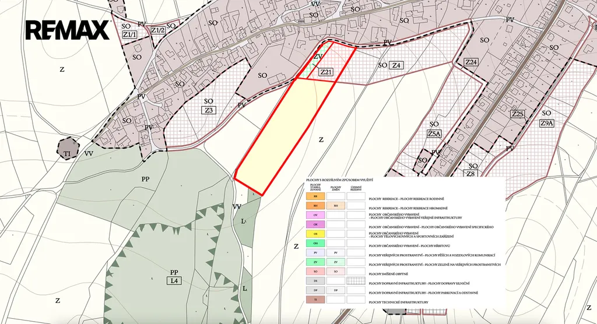Select the Z3 zone label

(209, 110)
